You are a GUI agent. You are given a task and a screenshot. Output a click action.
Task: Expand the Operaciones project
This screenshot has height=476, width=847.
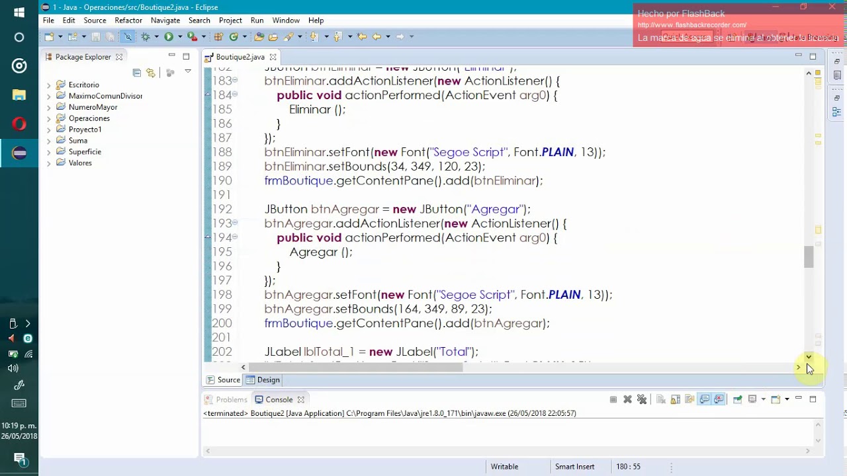click(x=48, y=119)
